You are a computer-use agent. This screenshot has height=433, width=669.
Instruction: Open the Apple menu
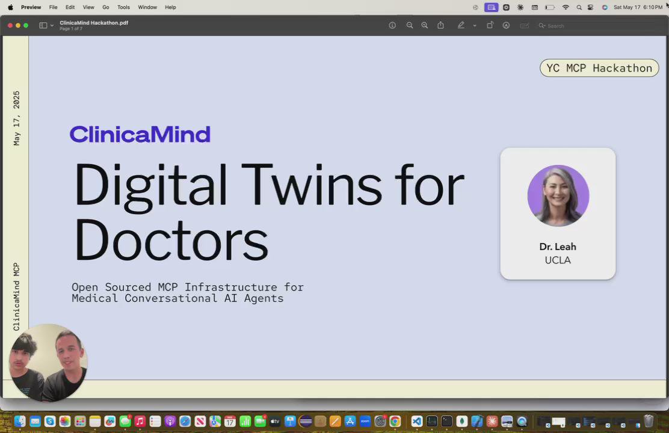(11, 7)
